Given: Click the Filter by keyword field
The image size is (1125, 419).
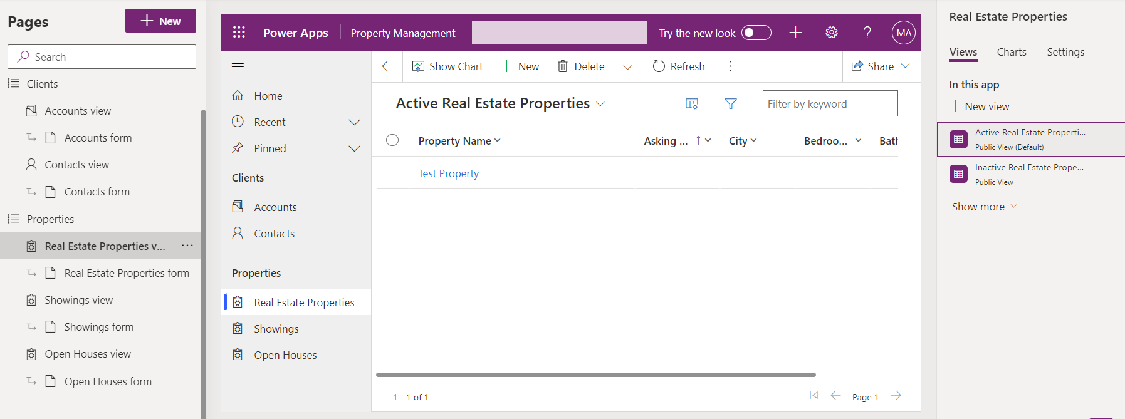Looking at the screenshot, I should click(830, 103).
